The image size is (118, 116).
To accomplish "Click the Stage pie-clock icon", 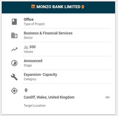I will click(x=14, y=63).
